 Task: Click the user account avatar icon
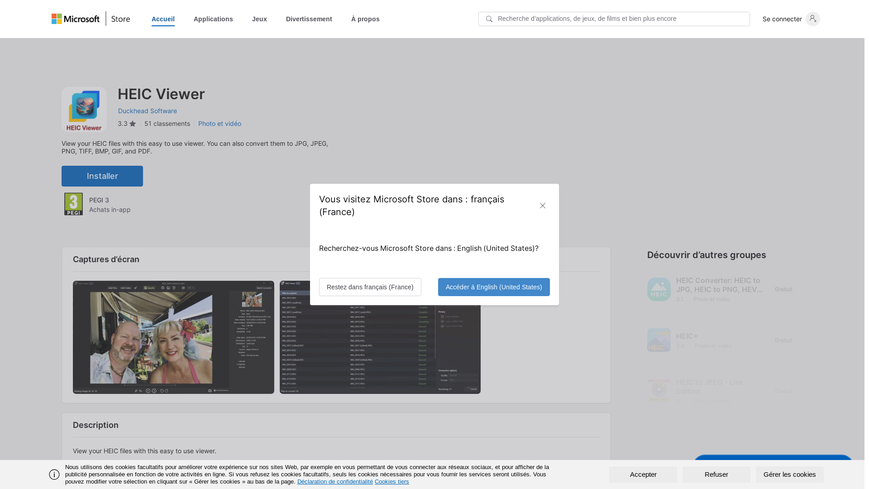[813, 19]
